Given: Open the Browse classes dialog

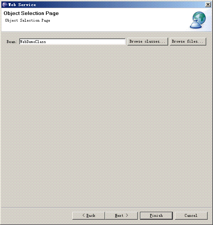Looking at the screenshot, I should coord(148,42).
